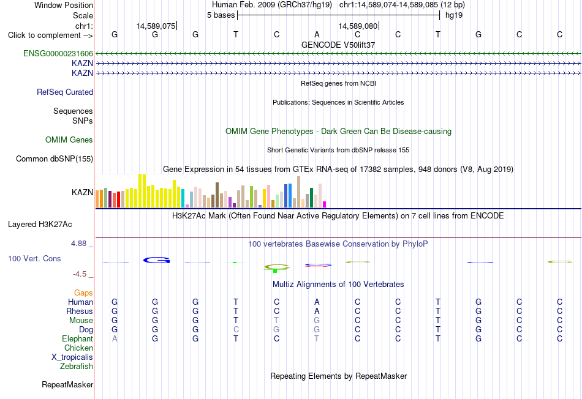The height and width of the screenshot is (399, 582).
Task: Click the large blue G conservation logo
Action: (157, 260)
